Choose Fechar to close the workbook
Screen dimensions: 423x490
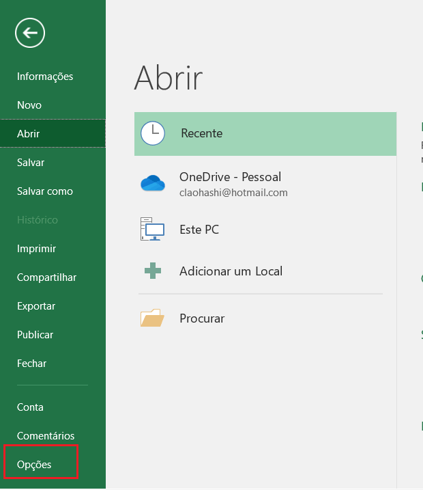pos(31,364)
